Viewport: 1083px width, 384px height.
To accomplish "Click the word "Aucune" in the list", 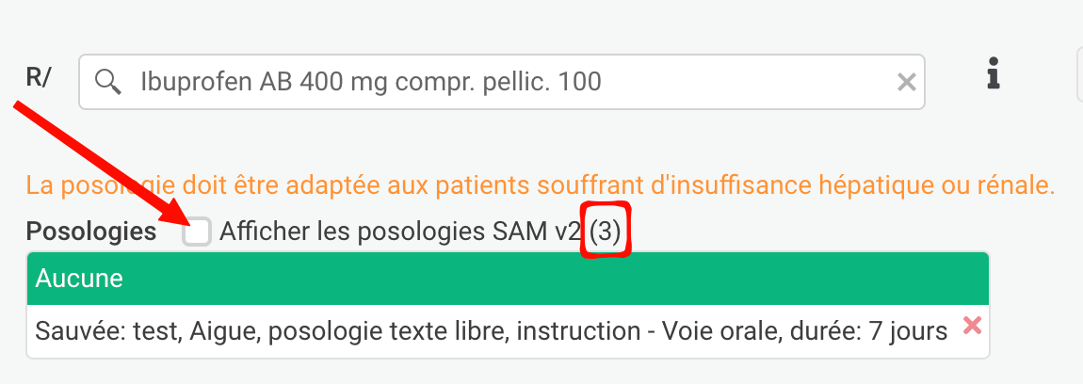I will pyautogui.click(x=79, y=279).
